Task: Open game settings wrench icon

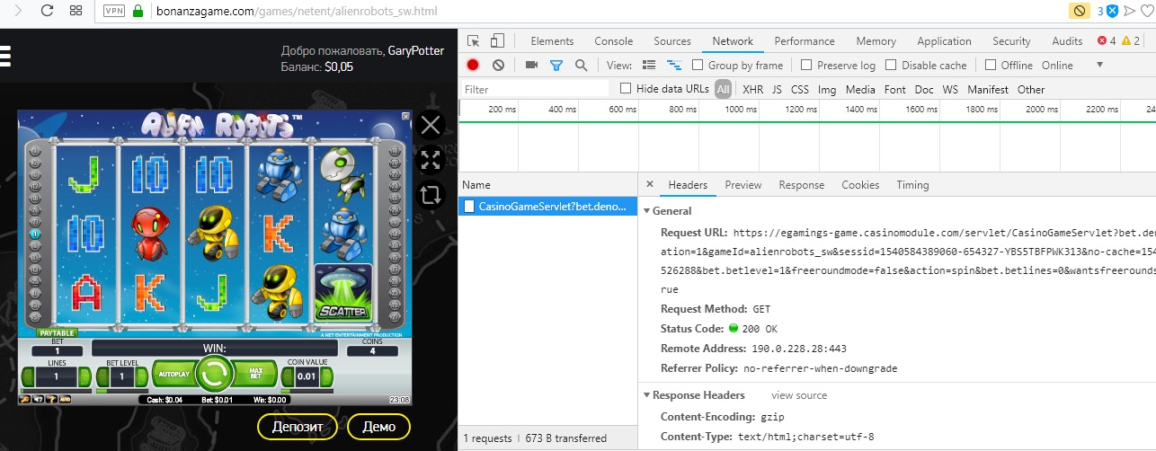Action: tap(25, 399)
